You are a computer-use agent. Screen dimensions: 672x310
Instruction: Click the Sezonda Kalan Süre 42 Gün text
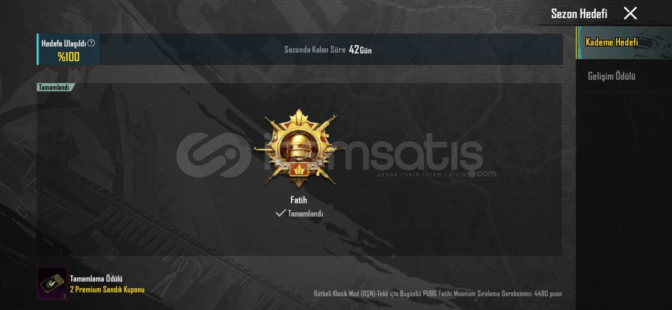pos(328,50)
